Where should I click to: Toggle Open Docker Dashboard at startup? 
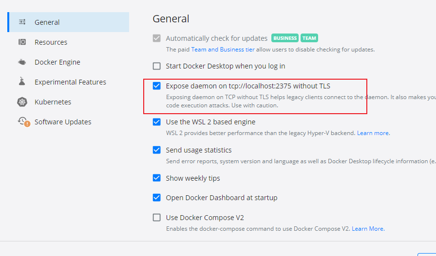pos(157,198)
